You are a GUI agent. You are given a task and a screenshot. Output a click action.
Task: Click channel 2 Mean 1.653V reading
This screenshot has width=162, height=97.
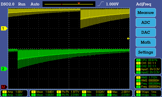pyautogui.click(x=43, y=95)
